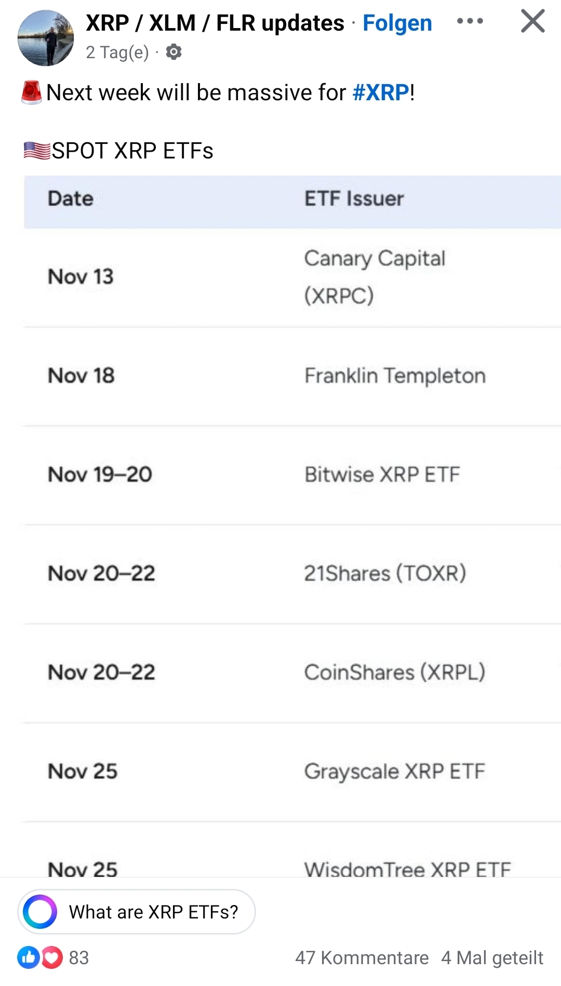Click the red siren emoji in post
The image size is (561, 986).
pos(32,92)
